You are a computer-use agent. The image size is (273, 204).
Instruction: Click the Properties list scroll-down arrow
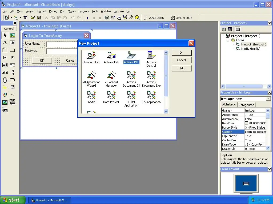268,148
